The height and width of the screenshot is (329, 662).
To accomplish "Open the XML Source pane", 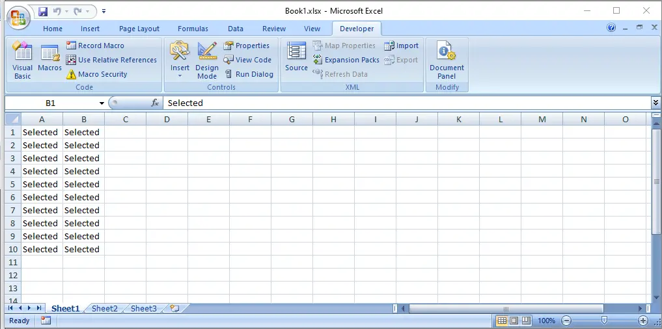I will pyautogui.click(x=296, y=57).
